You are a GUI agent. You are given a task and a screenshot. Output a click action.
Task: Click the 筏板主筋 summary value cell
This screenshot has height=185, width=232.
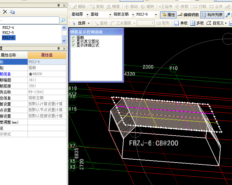click(x=47, y=98)
